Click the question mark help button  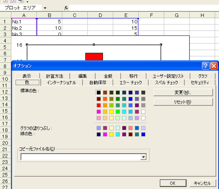point(205,66)
